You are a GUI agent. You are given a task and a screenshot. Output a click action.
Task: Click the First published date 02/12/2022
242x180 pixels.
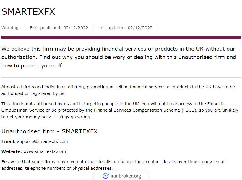pos(76,28)
